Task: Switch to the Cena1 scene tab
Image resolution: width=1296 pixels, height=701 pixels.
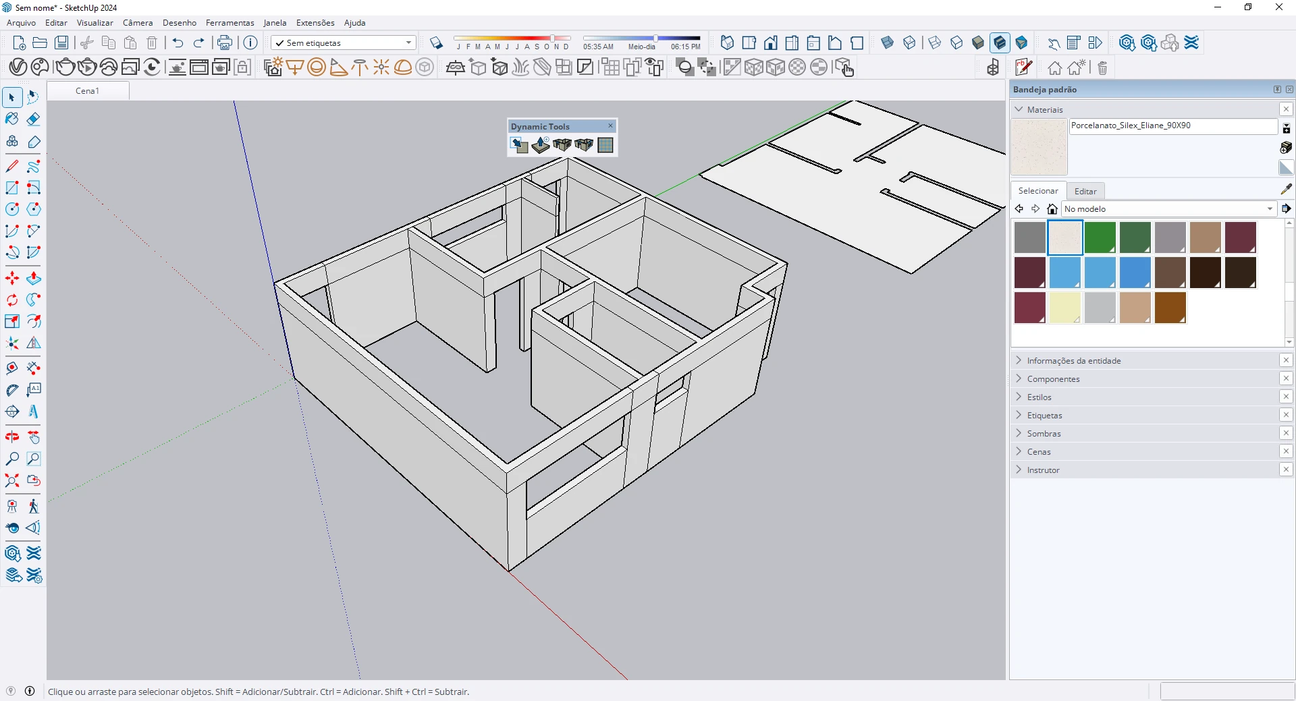Action: pos(88,90)
